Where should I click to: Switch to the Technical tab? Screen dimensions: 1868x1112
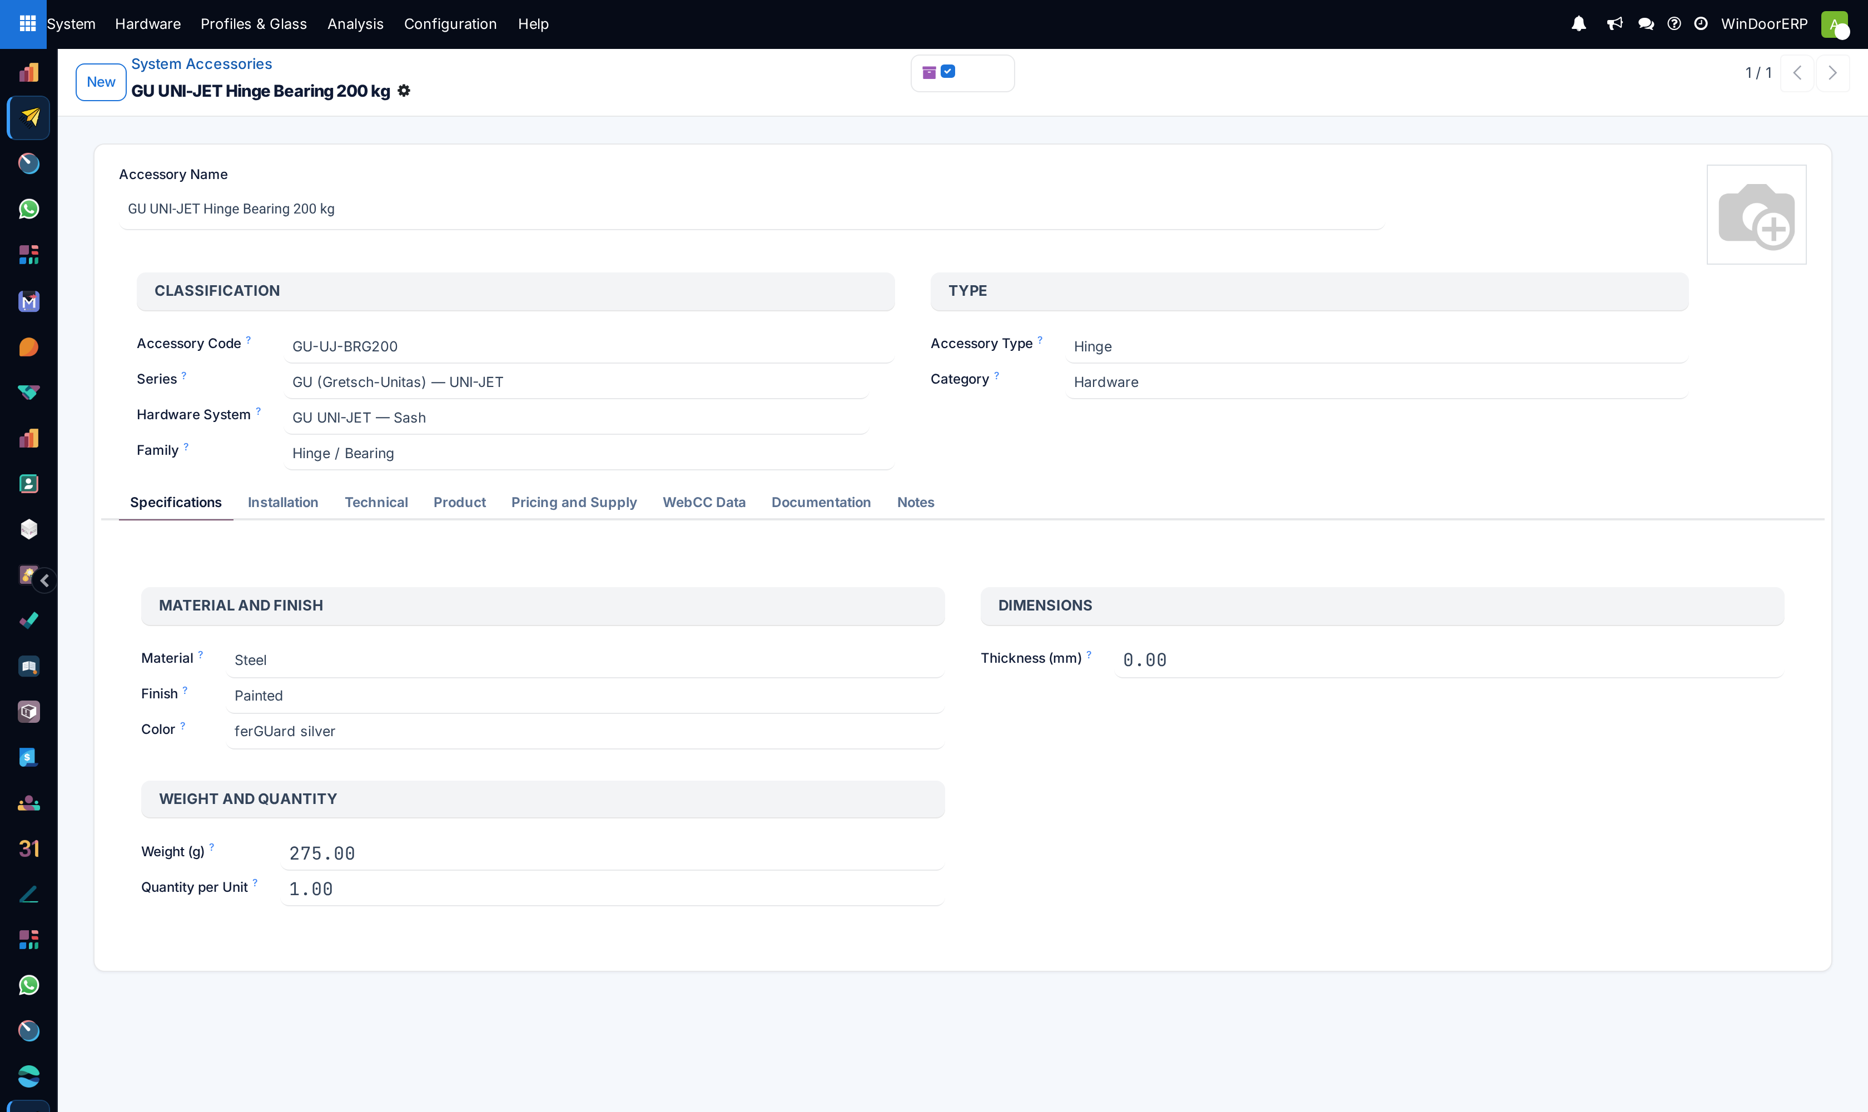[x=376, y=503]
